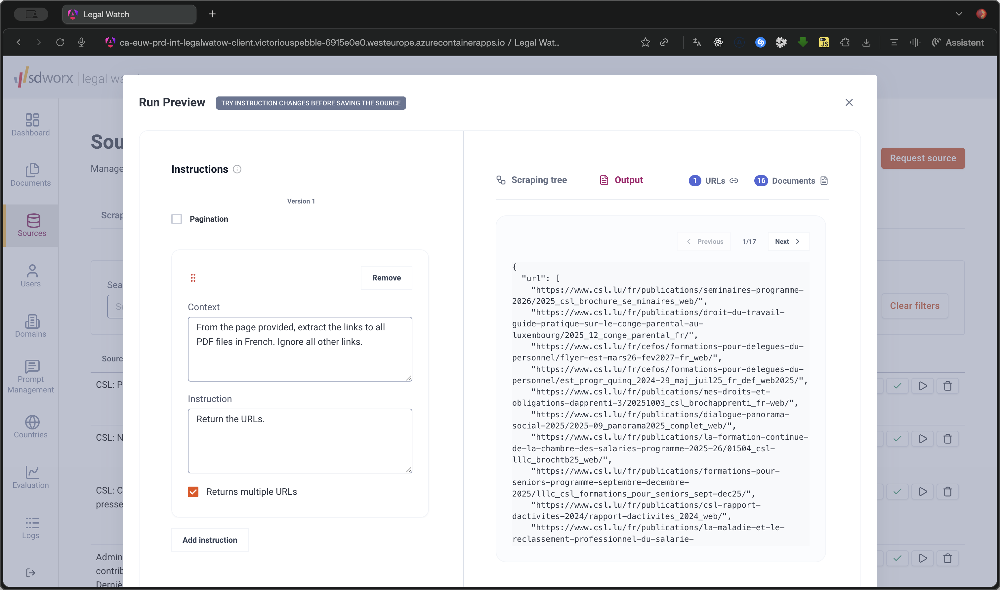Screen dimensions: 1000x590
Task: Open the URLs tab with count 1
Action: [x=714, y=181]
